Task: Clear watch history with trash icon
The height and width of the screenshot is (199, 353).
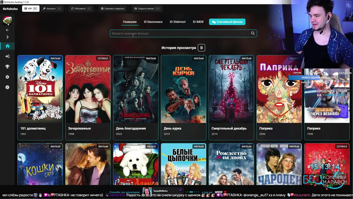Action: (x=201, y=48)
